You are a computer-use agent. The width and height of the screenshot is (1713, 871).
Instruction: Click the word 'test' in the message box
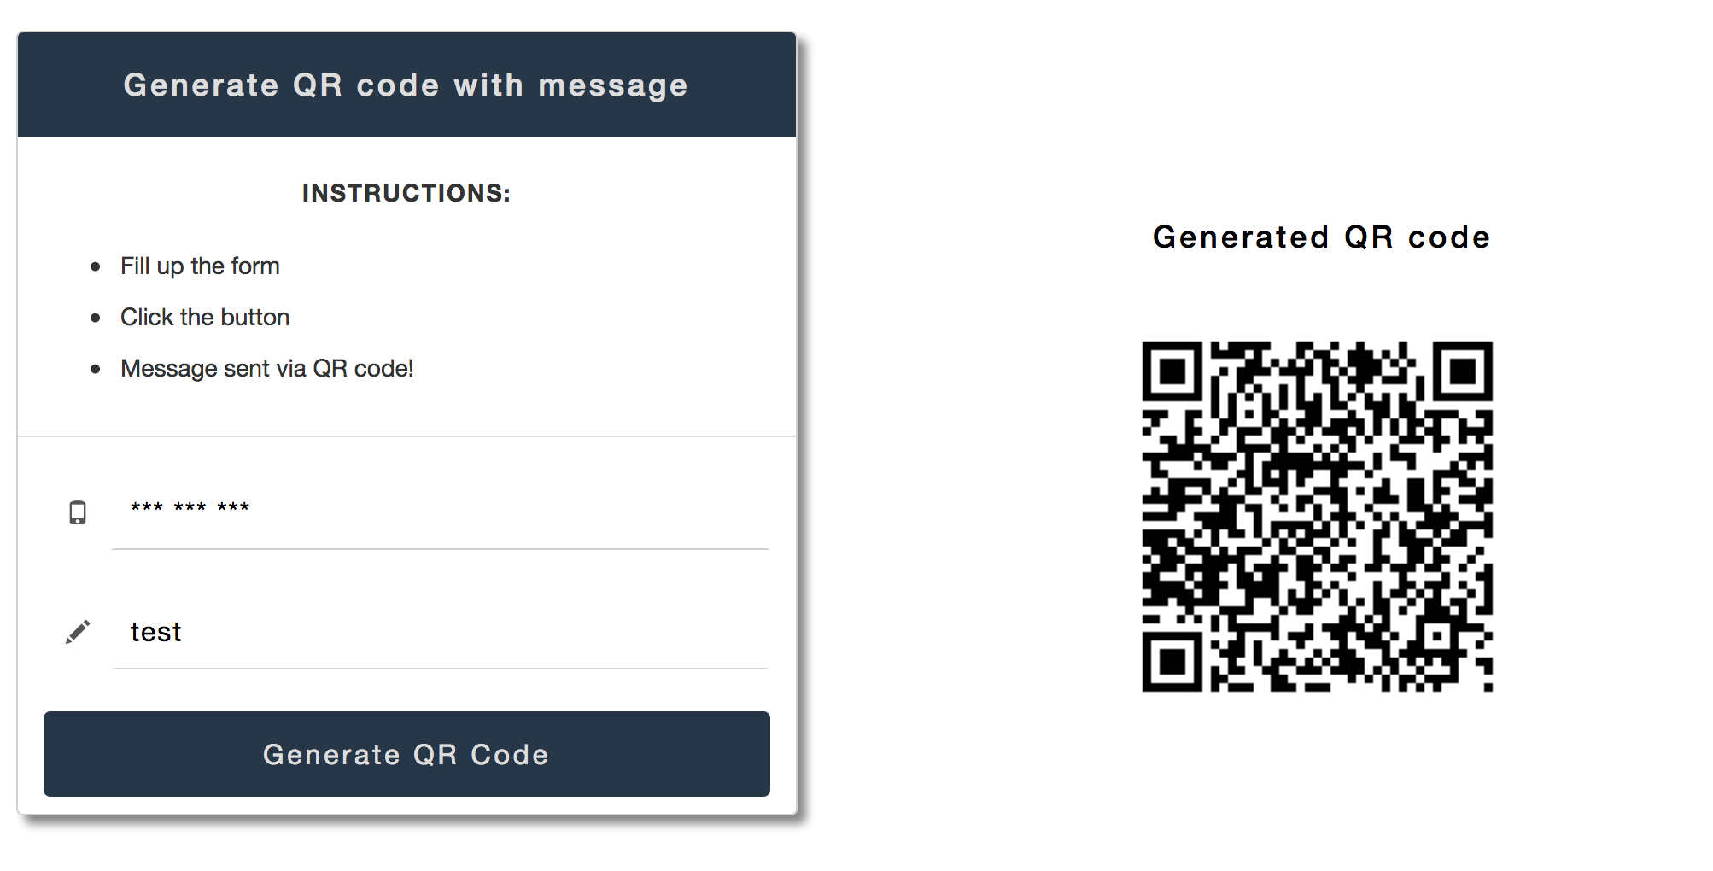click(155, 632)
